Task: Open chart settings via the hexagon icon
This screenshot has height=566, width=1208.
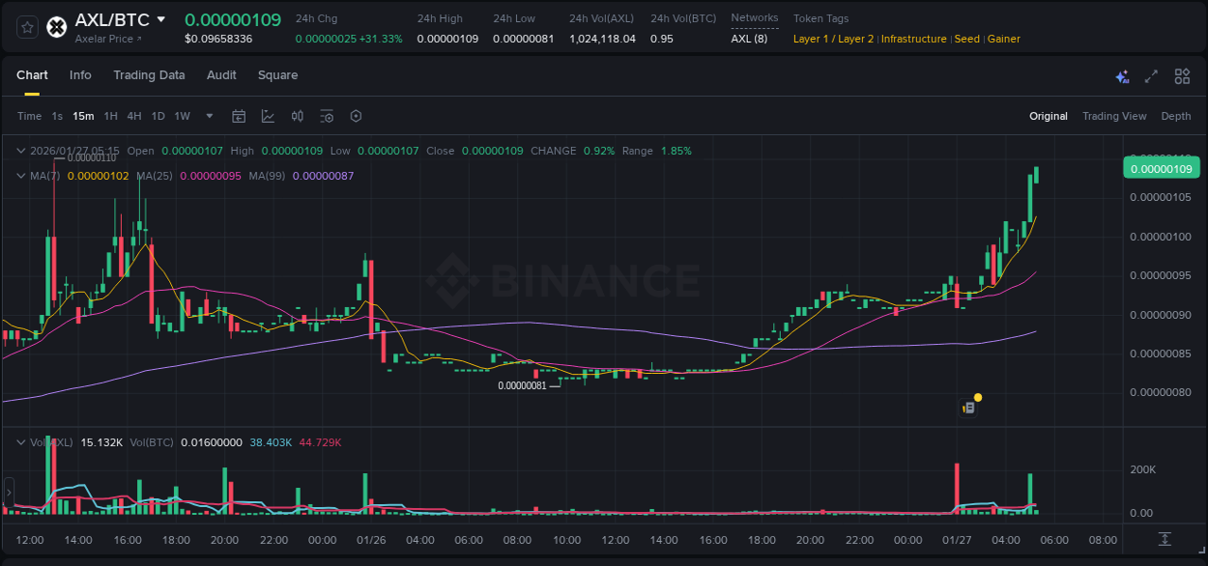Action: [356, 116]
